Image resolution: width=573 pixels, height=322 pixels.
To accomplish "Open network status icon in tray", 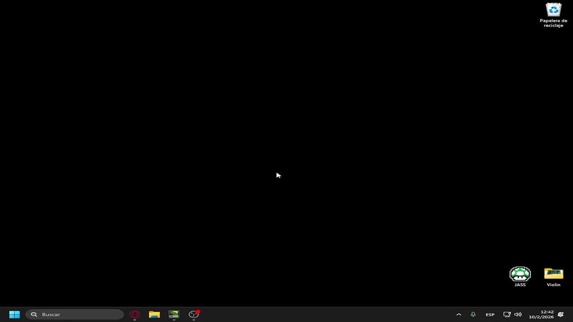I will [x=507, y=314].
